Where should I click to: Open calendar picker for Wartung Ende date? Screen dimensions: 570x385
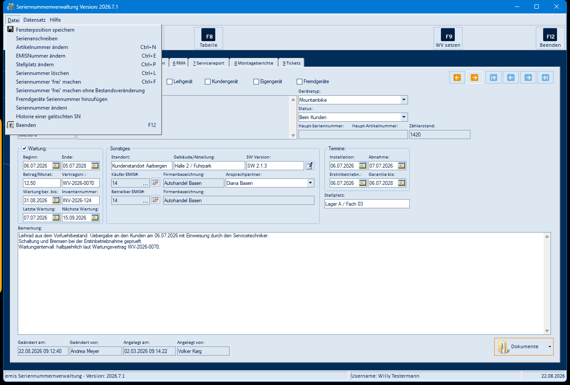[x=95, y=165]
